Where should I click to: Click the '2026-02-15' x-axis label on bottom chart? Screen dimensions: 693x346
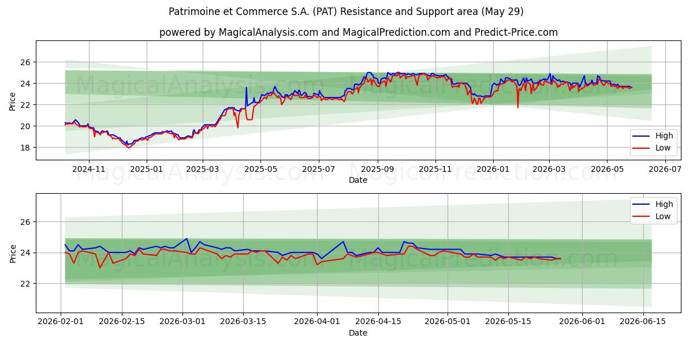click(x=122, y=322)
